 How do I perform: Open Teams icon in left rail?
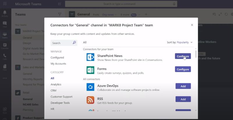point(5,35)
